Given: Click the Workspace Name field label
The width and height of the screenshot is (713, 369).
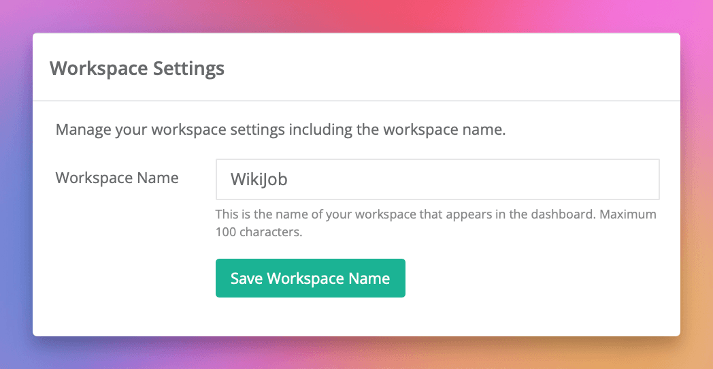Looking at the screenshot, I should point(117,178).
